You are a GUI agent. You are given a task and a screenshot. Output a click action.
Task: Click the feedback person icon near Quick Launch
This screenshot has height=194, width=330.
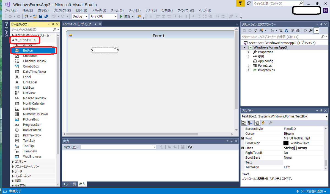click(249, 3)
